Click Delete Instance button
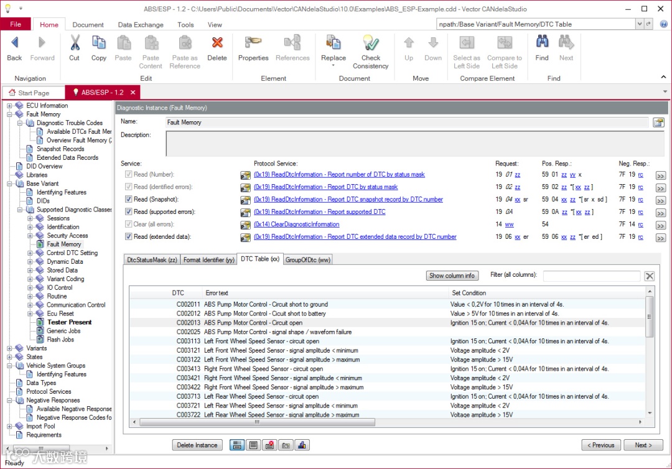672x469 pixels. pyautogui.click(x=197, y=445)
